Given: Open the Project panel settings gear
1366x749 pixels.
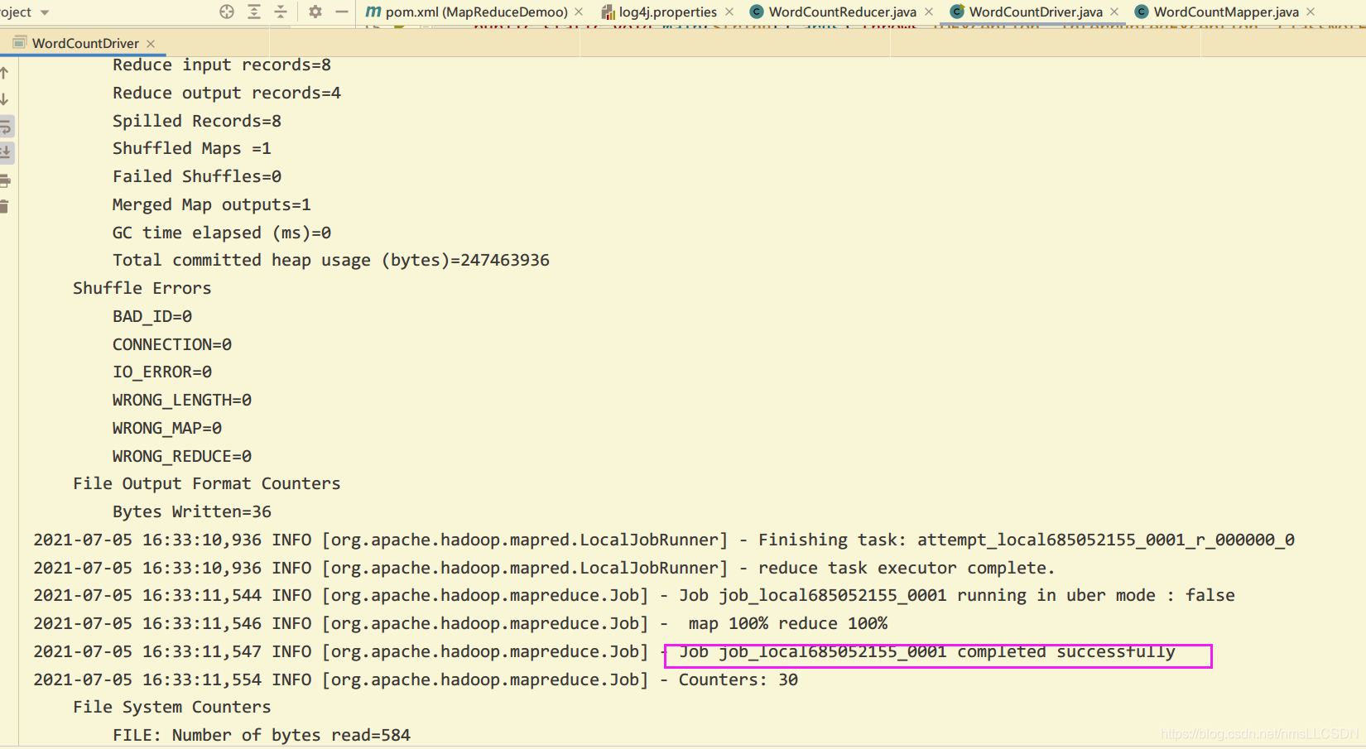Looking at the screenshot, I should coord(315,12).
